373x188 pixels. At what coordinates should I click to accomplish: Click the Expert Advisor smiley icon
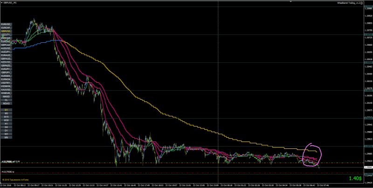pyautogui.click(x=362, y=3)
